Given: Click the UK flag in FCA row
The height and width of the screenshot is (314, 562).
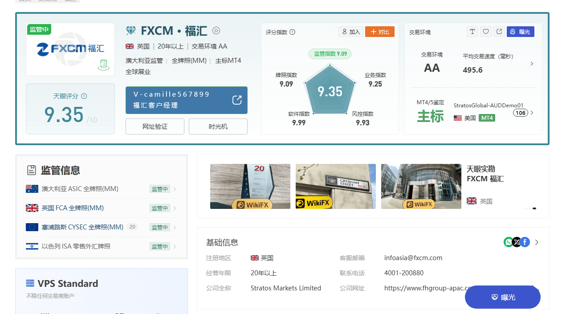Looking at the screenshot, I should click(32, 208).
